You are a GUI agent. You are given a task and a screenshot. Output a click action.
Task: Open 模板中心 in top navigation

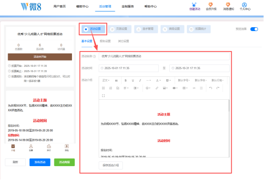tap(82, 6)
